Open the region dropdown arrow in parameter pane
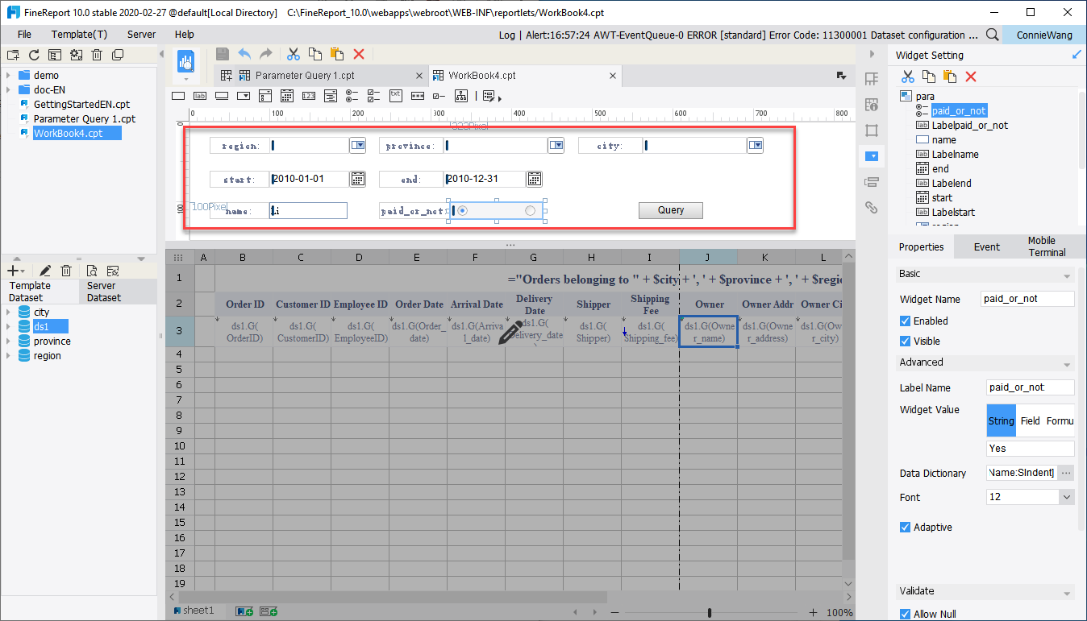 pos(357,145)
